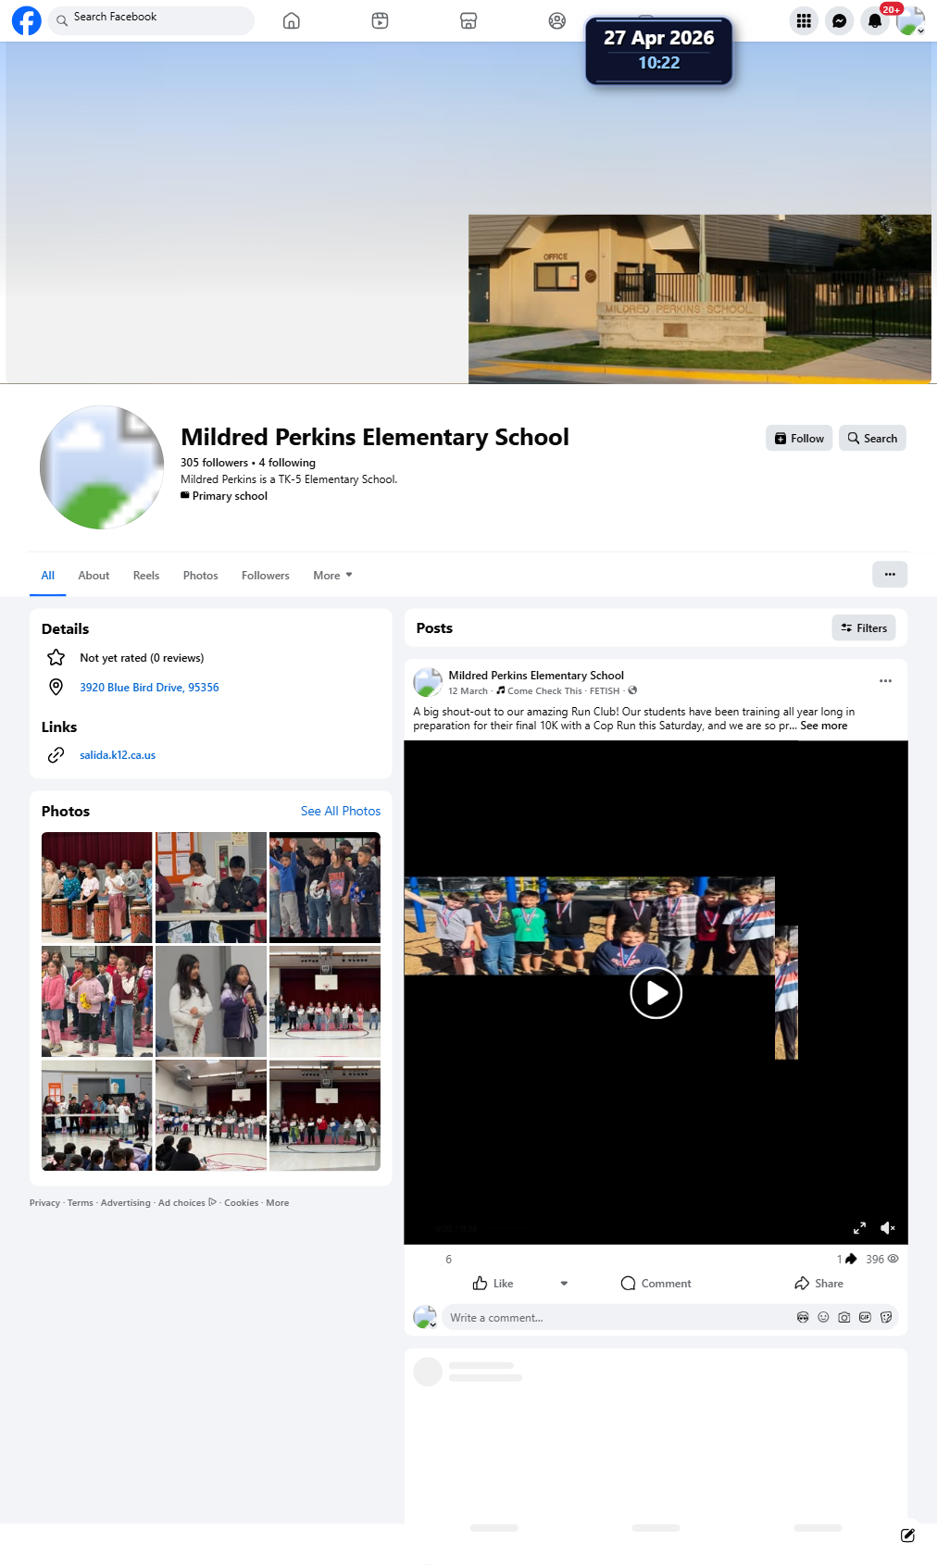Viewport: 937px width, 1565px height.
Task: Open Privacy footer link
Action: click(x=44, y=1203)
